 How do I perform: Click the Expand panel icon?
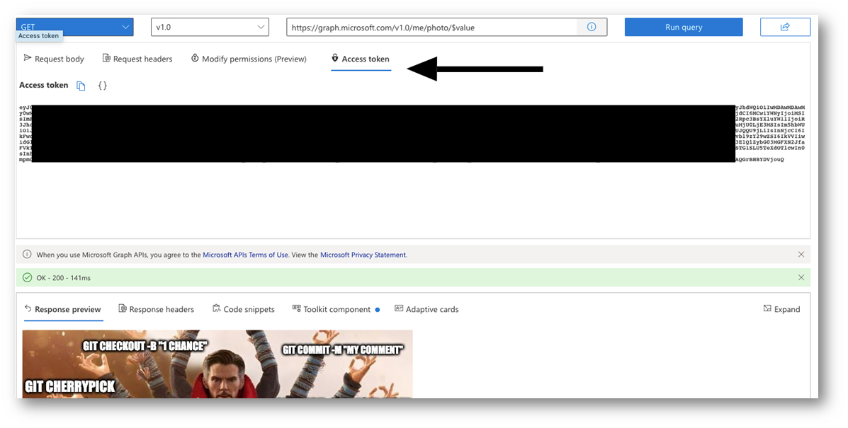pyautogui.click(x=767, y=308)
